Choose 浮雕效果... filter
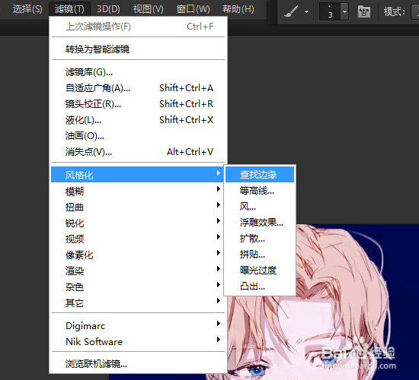Screen dimensions: 419x380 [x=260, y=223]
